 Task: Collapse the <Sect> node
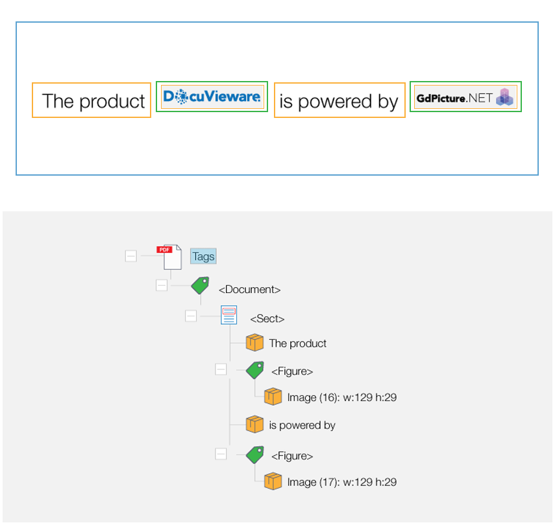(191, 316)
